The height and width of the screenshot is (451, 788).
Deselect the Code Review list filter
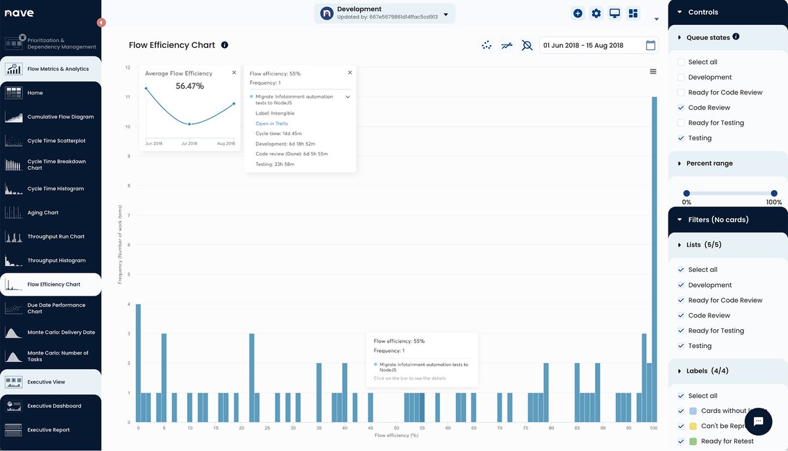click(x=681, y=315)
